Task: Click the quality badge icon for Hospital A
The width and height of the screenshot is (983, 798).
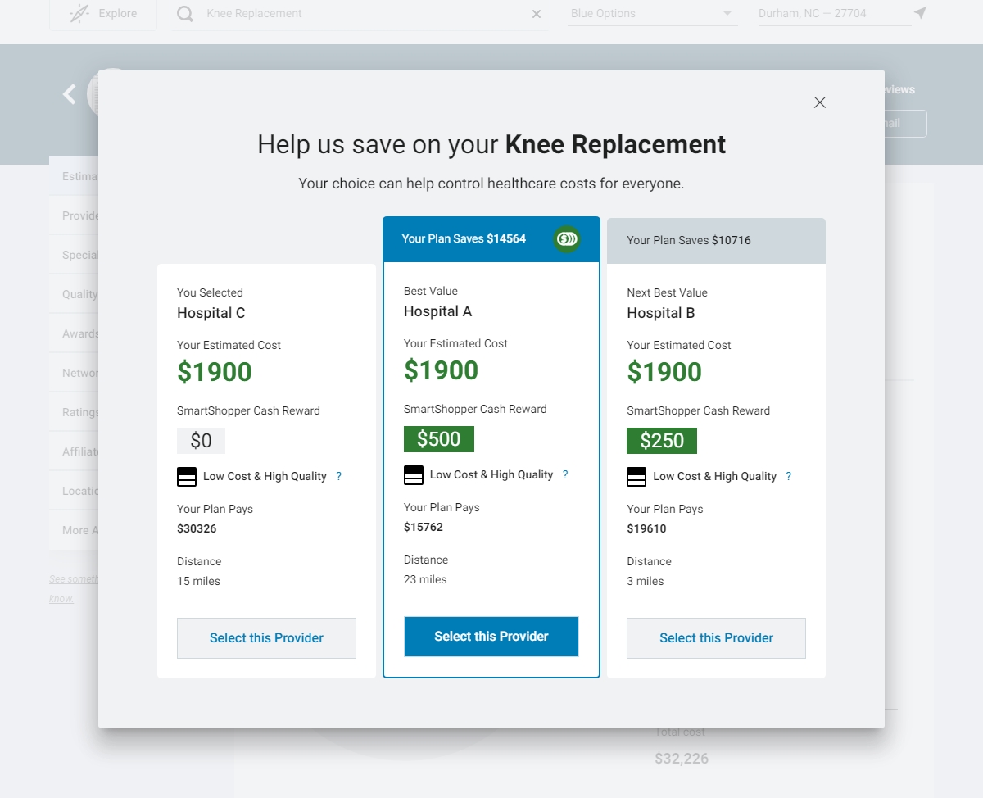Action: pos(414,475)
